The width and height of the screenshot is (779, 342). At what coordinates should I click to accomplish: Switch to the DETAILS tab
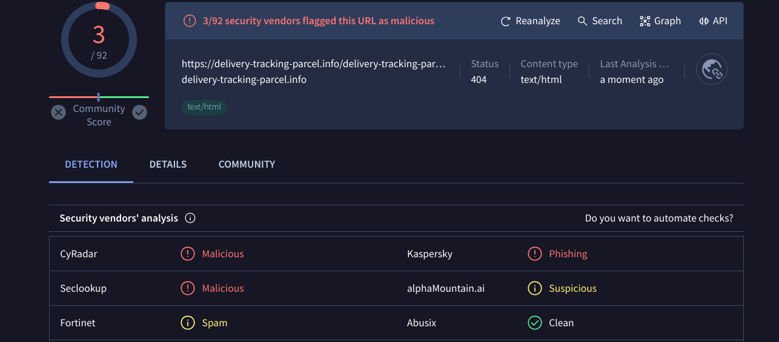point(168,164)
